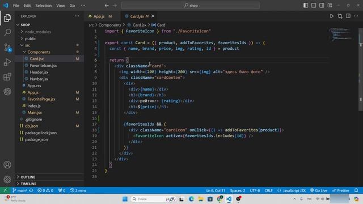This screenshot has height=204, width=363.
Task: Click the main branch indicator in status bar
Action: click(x=20, y=190)
